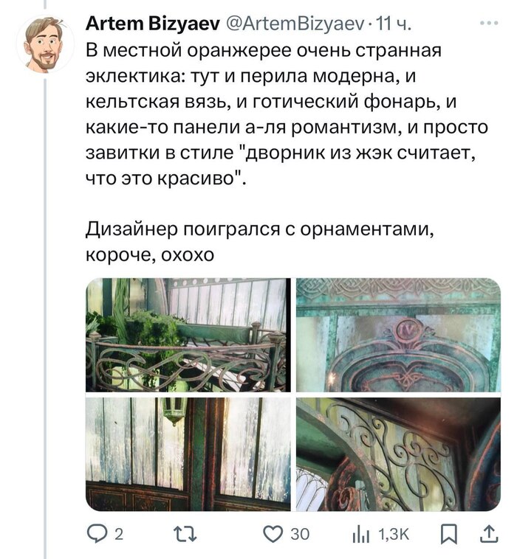Open the Artem Bizyaev display name link

pyautogui.click(x=153, y=24)
